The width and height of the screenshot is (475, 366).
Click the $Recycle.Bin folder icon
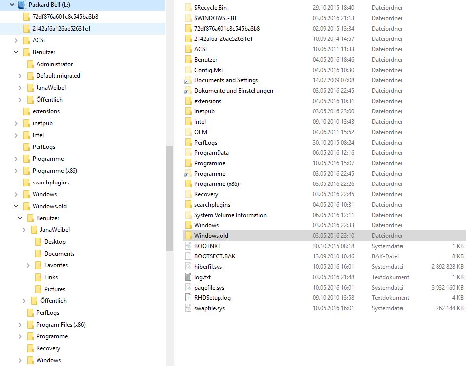(188, 7)
